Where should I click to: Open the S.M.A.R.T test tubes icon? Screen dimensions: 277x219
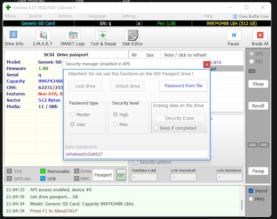pyautogui.click(x=43, y=35)
